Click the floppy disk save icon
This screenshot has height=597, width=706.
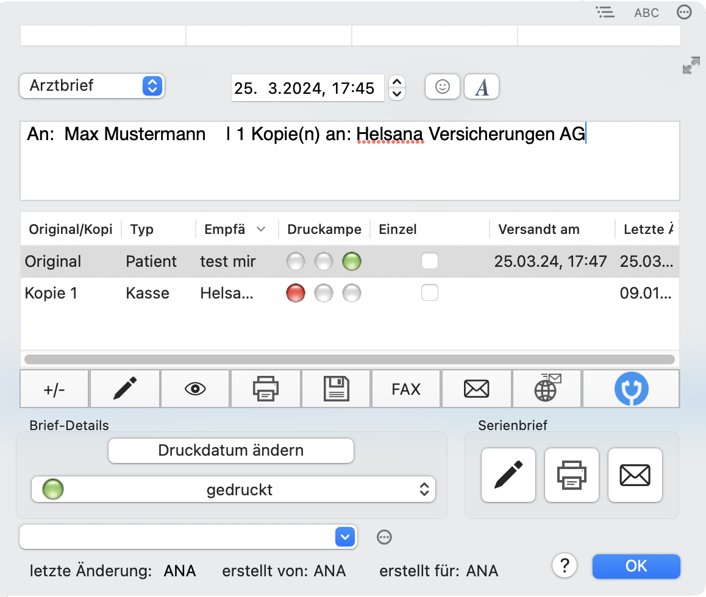click(x=335, y=389)
